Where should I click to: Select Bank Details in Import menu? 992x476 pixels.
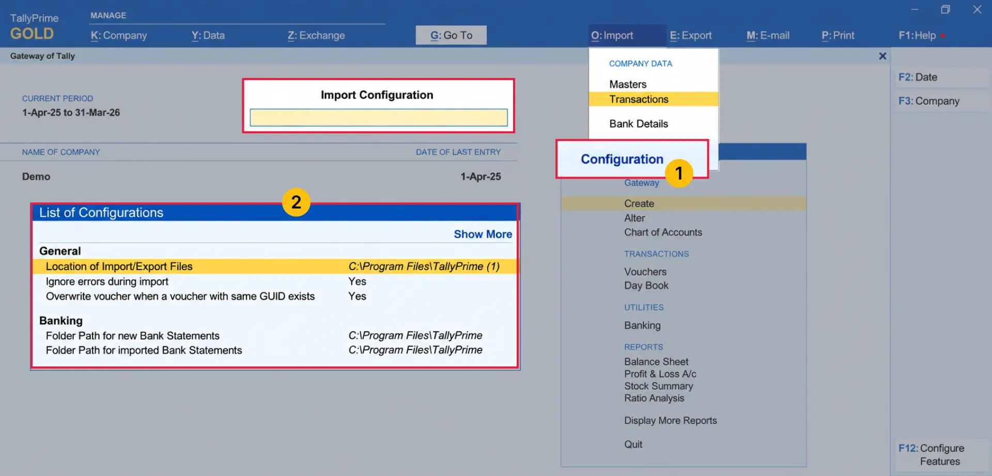coord(639,124)
